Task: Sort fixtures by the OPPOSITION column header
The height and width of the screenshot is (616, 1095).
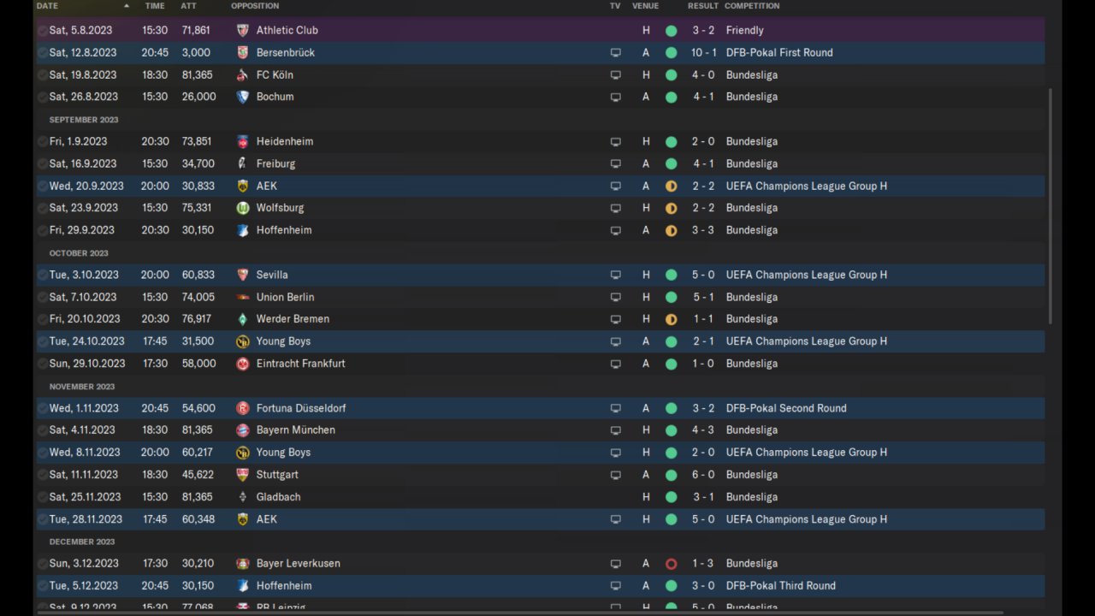Action: [x=254, y=6]
